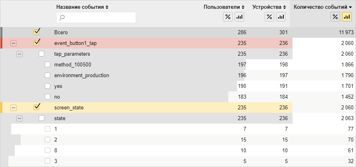Click percent icon under Устройства column
This screenshot has width=356, height=167.
[269, 17]
